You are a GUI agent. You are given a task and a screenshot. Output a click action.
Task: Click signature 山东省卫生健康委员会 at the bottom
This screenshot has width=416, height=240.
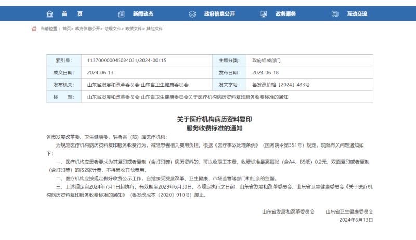point(349,211)
